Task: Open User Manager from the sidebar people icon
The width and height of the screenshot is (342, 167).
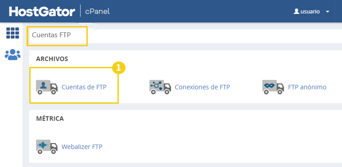Action: coord(13,55)
